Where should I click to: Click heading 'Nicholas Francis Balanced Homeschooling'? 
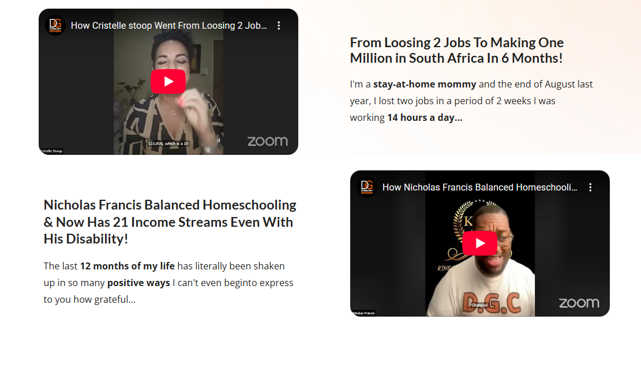170,205
